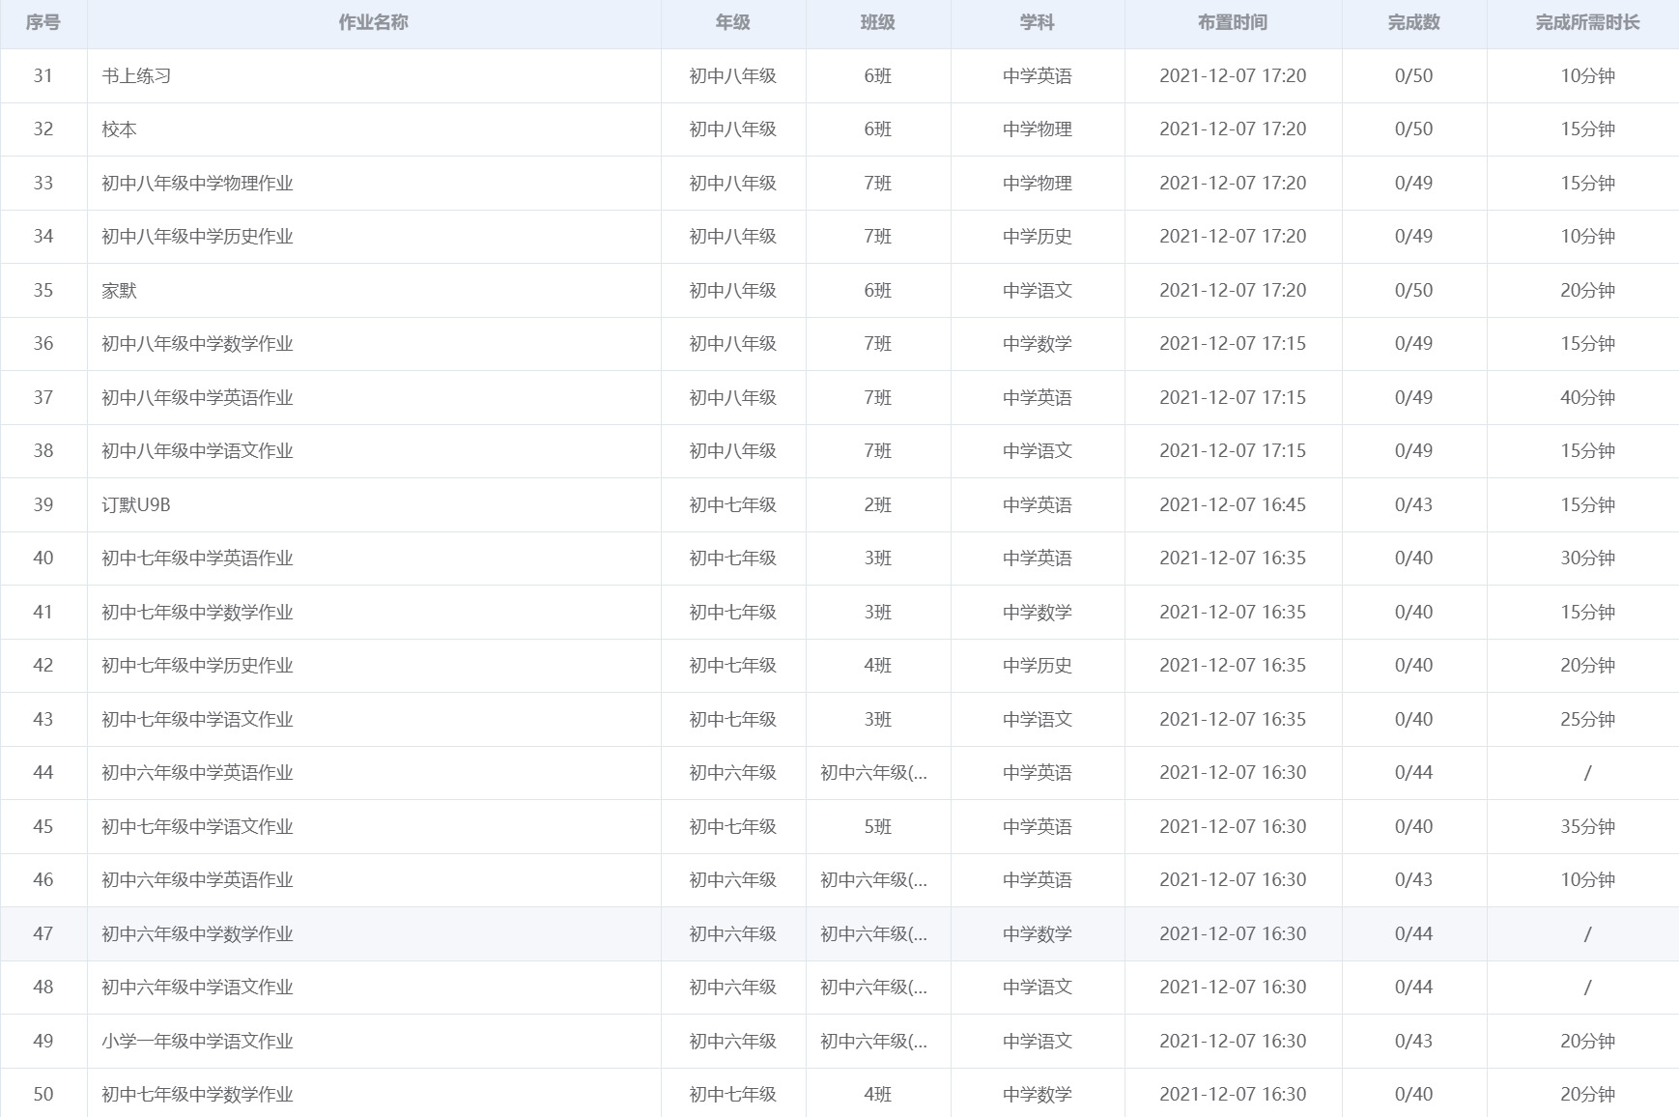Screen dimensions: 1679x1117
Task: Open the 校本 assignment entry
Action: click(120, 129)
